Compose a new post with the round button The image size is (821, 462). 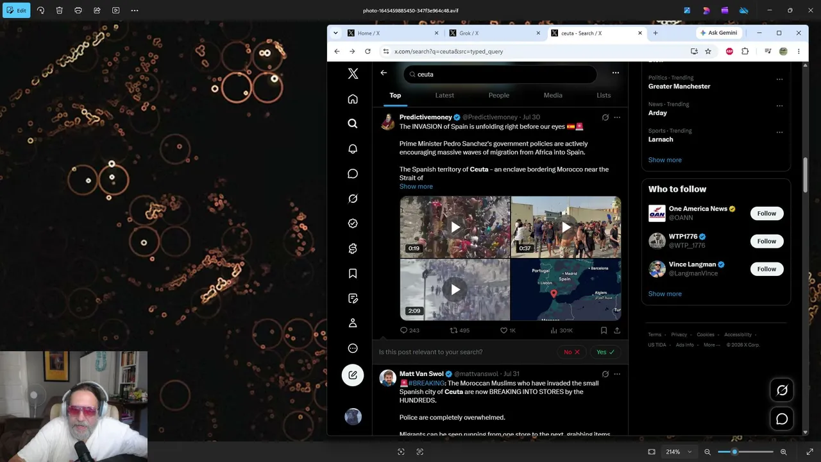point(353,375)
